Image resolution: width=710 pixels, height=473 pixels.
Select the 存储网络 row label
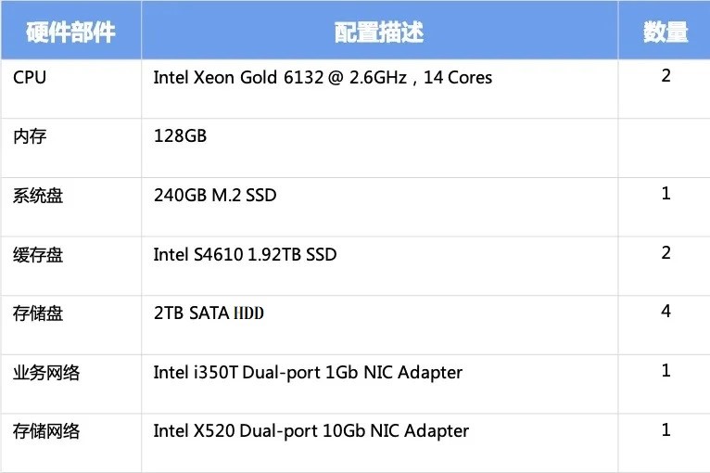pos(46,431)
